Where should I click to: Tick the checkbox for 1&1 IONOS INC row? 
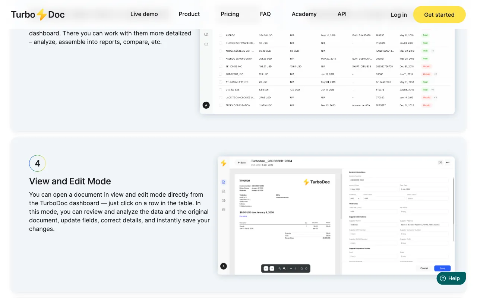pyautogui.click(x=220, y=66)
